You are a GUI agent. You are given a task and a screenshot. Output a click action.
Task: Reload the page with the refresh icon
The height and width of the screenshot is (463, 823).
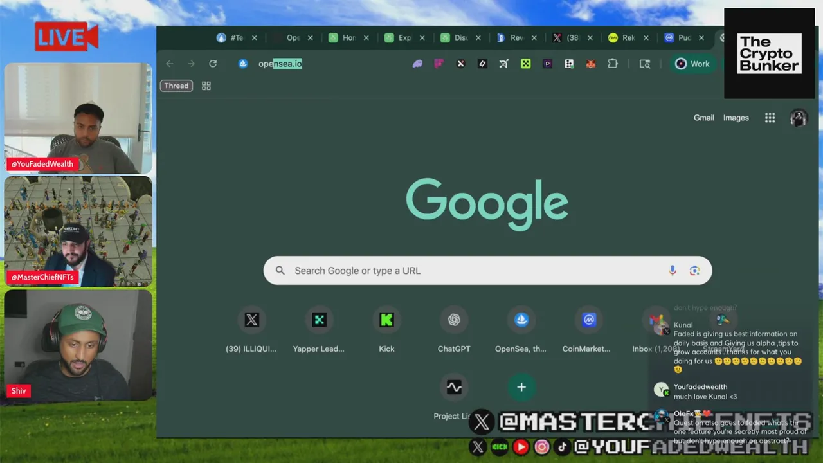[x=213, y=64]
